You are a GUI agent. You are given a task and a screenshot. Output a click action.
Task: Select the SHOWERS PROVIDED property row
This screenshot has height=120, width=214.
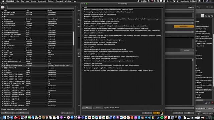[37, 104]
